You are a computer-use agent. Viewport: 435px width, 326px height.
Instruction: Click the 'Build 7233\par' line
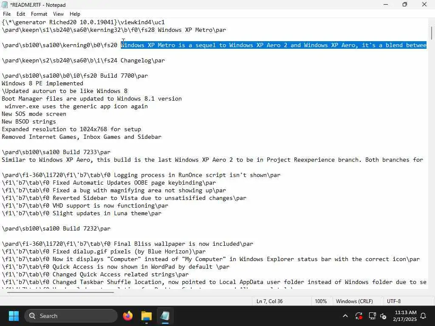click(x=56, y=152)
